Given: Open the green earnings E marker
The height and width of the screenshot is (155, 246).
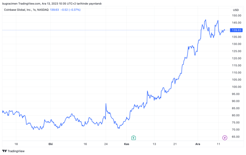Looking at the screenshot, I should point(133,138).
